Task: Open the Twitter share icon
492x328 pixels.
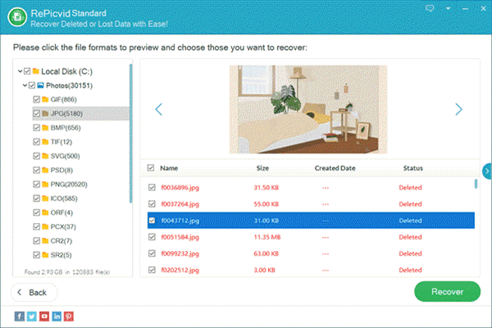Action: (x=32, y=316)
